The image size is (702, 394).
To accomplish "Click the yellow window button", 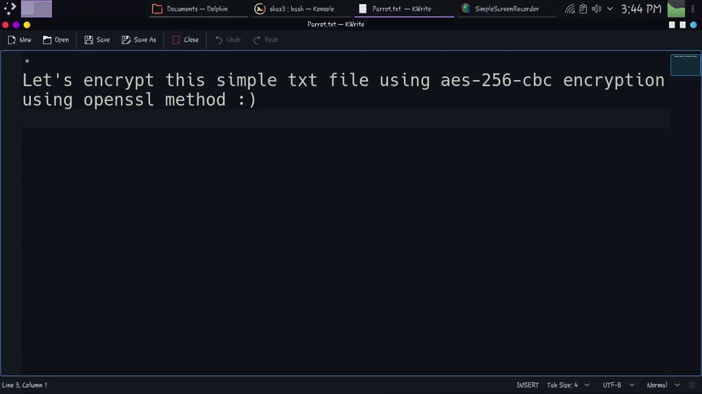I will [27, 25].
